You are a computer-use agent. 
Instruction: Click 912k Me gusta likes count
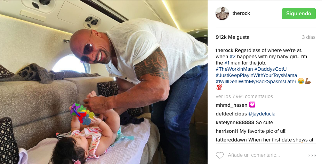tap(233, 37)
